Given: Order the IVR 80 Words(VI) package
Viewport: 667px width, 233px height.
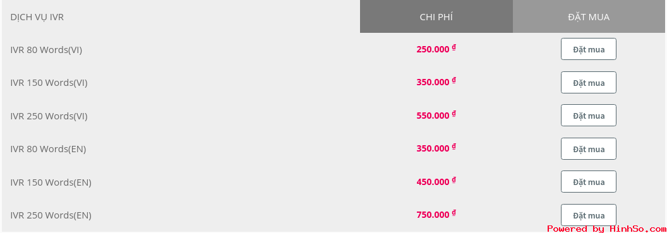Looking at the screenshot, I should [588, 49].
